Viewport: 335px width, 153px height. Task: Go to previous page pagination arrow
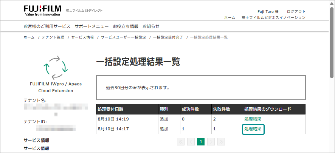click(x=191, y=142)
